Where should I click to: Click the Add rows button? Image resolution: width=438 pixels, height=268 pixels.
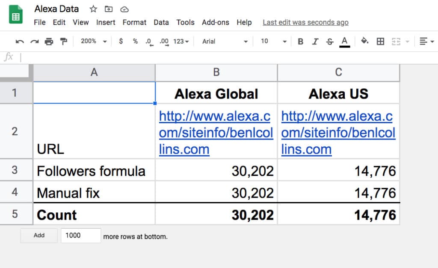pos(39,235)
